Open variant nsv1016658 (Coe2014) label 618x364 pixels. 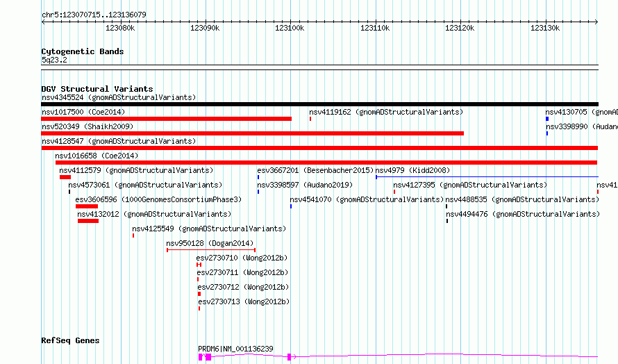pos(97,156)
